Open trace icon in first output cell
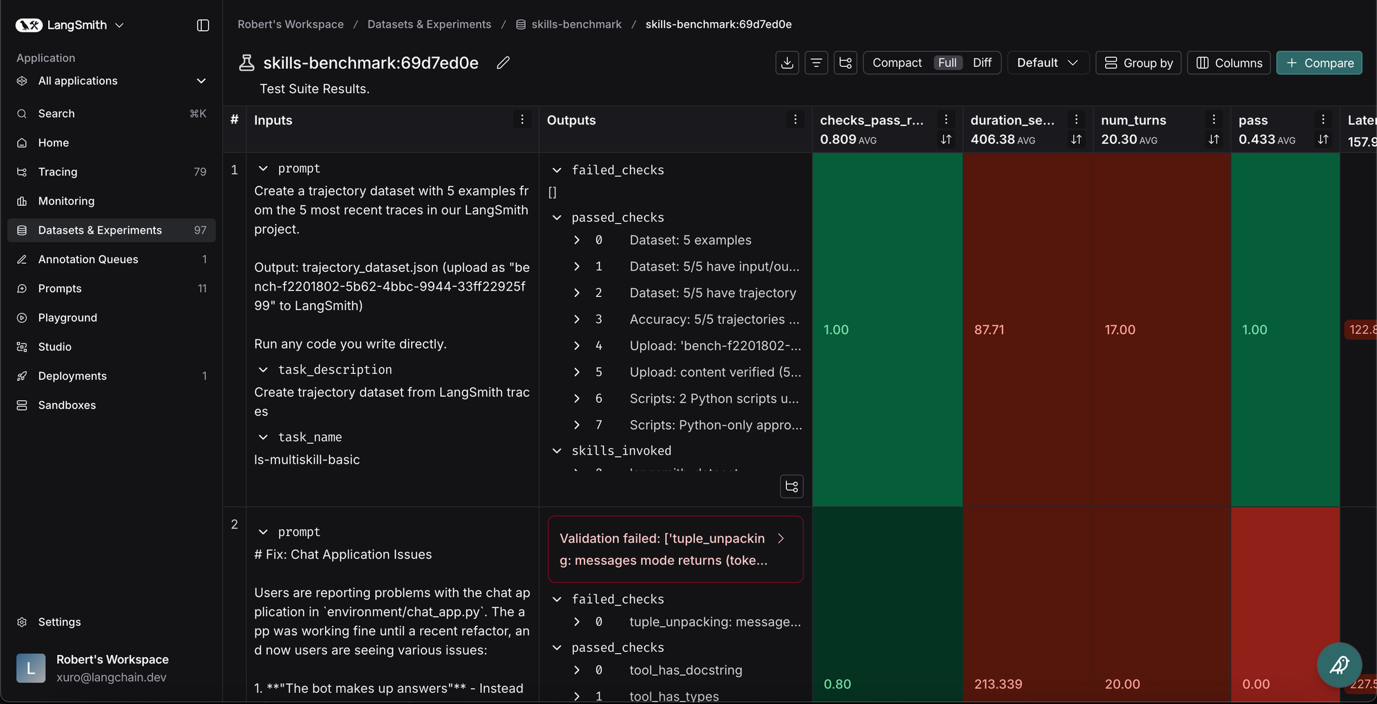This screenshot has height=704, width=1377. tap(791, 486)
